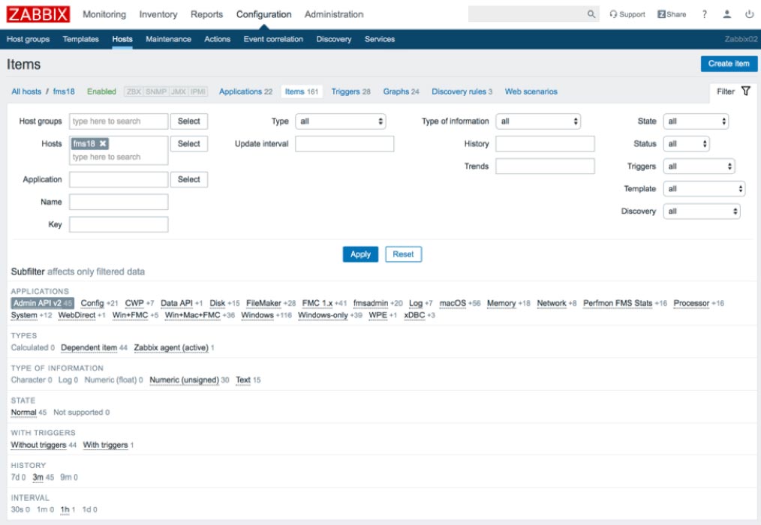This screenshot has height=525, width=761.
Task: Click the Trends input field
Action: tap(545, 166)
